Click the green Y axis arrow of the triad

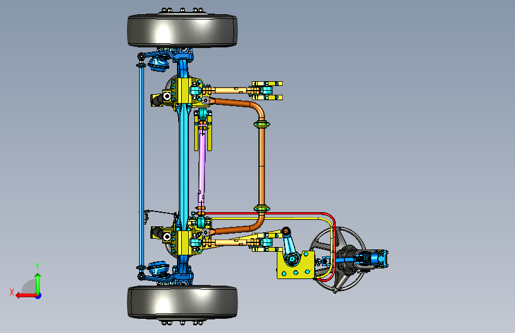click(38, 284)
